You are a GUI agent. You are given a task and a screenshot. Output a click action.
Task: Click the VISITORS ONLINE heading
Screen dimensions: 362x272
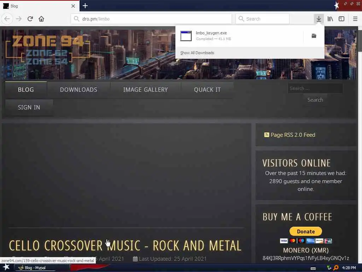(297, 163)
